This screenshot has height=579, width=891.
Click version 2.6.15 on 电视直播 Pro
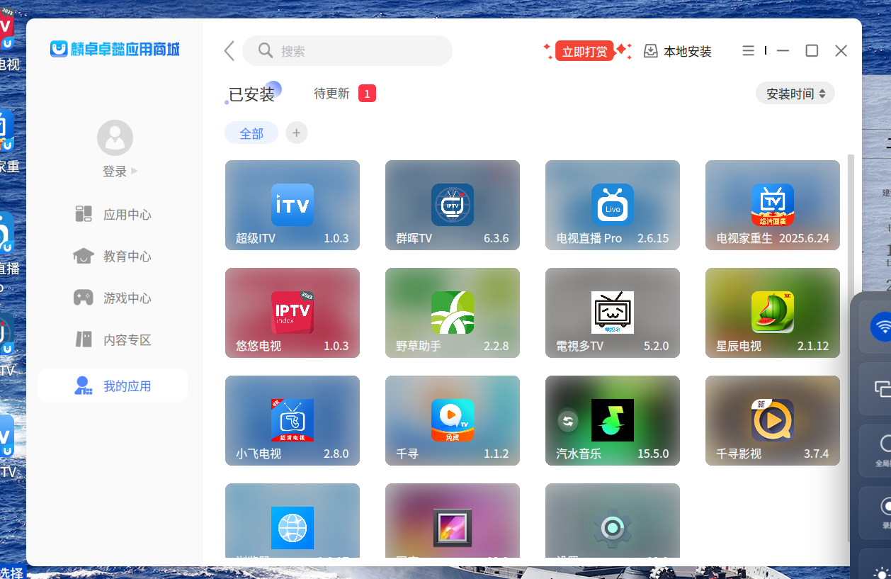tap(653, 238)
